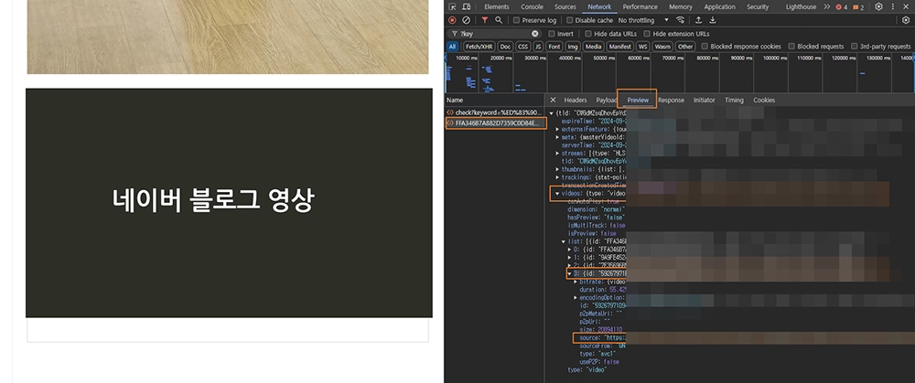This screenshot has height=383, width=915.
Task: Open Network panel settings gear
Action: [x=906, y=20]
